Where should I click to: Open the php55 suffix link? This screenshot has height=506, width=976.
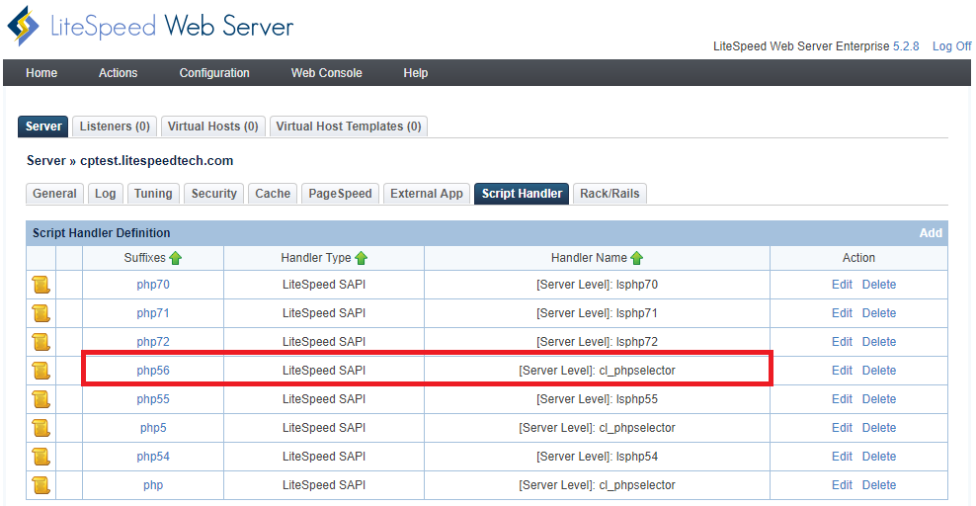(153, 399)
